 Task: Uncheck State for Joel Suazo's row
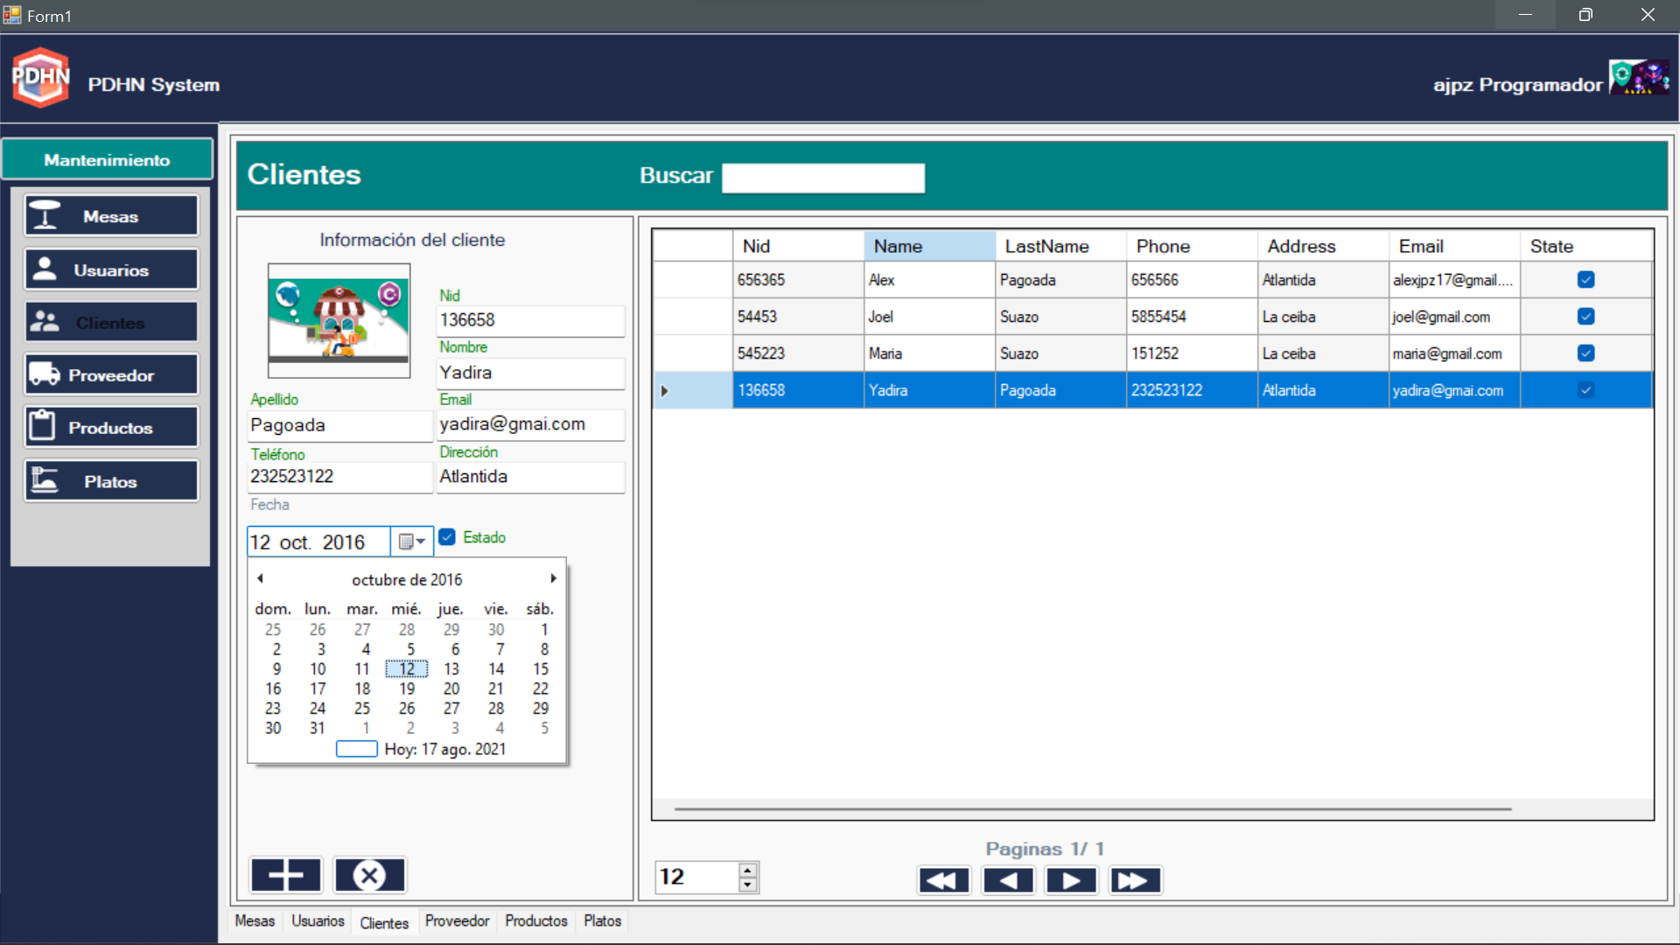(x=1586, y=316)
